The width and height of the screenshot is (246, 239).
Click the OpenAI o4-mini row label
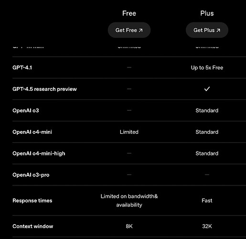(32, 132)
